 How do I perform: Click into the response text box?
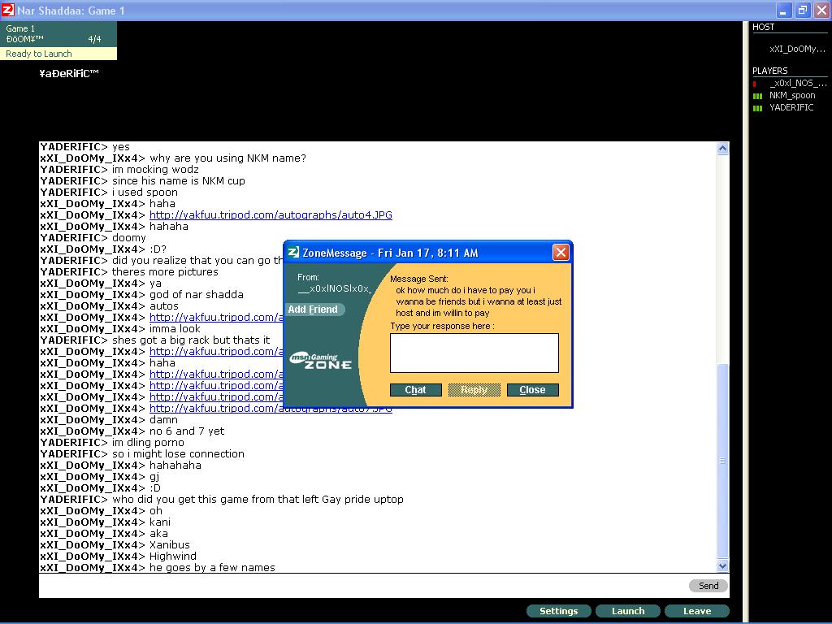click(x=474, y=353)
